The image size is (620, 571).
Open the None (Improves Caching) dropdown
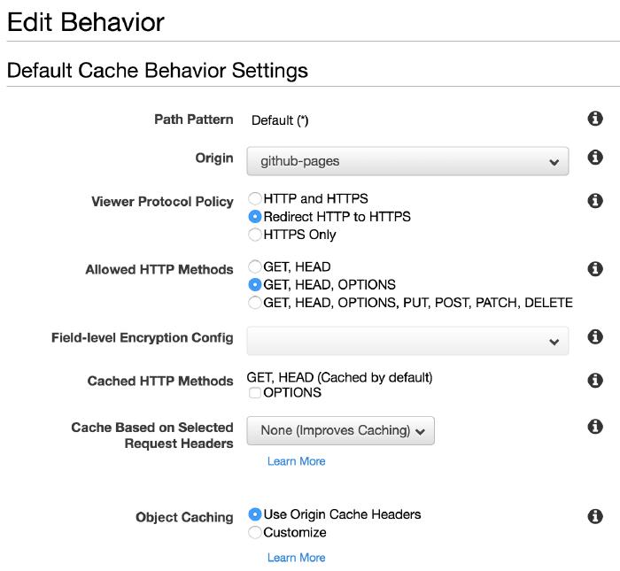pyautogui.click(x=340, y=430)
